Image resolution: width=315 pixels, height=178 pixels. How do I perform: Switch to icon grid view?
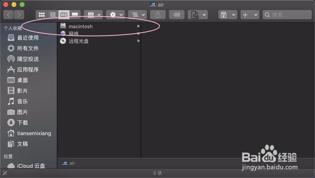(42, 15)
